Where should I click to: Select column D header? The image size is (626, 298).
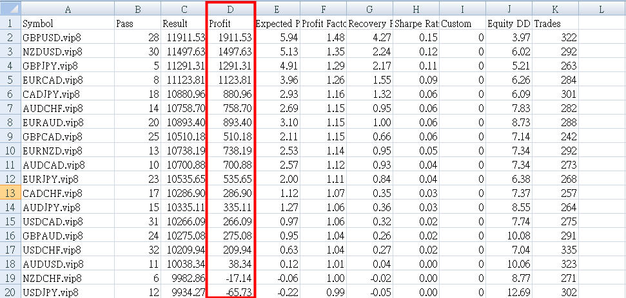pyautogui.click(x=230, y=8)
